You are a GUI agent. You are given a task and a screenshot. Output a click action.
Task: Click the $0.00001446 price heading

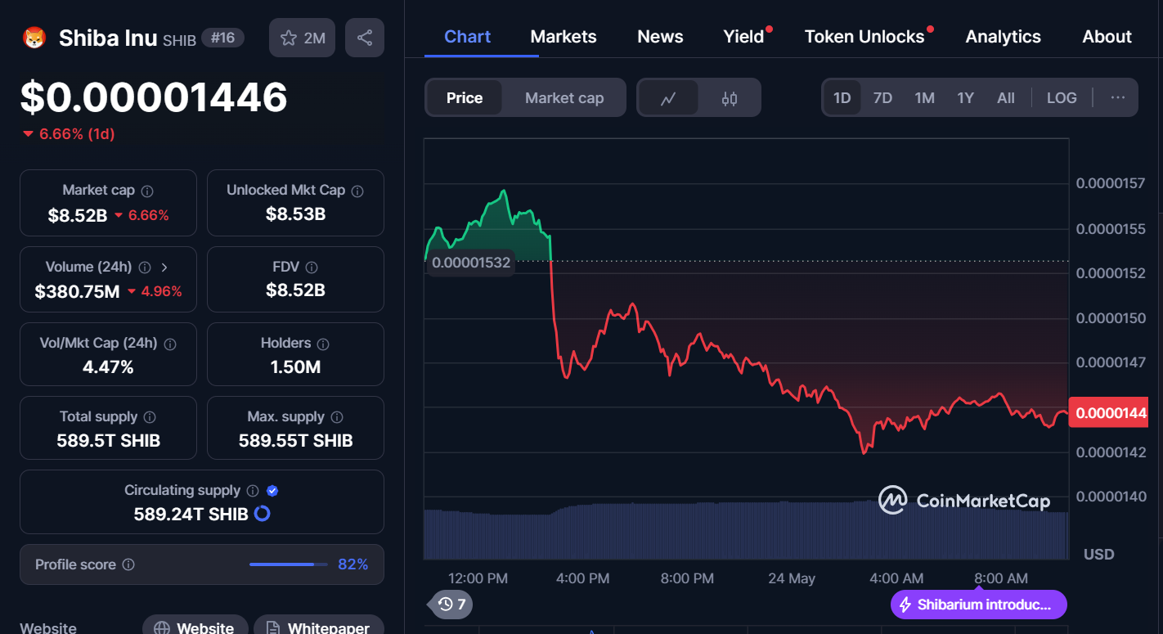pyautogui.click(x=154, y=97)
